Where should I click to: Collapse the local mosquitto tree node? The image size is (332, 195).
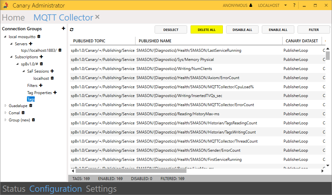5,37
